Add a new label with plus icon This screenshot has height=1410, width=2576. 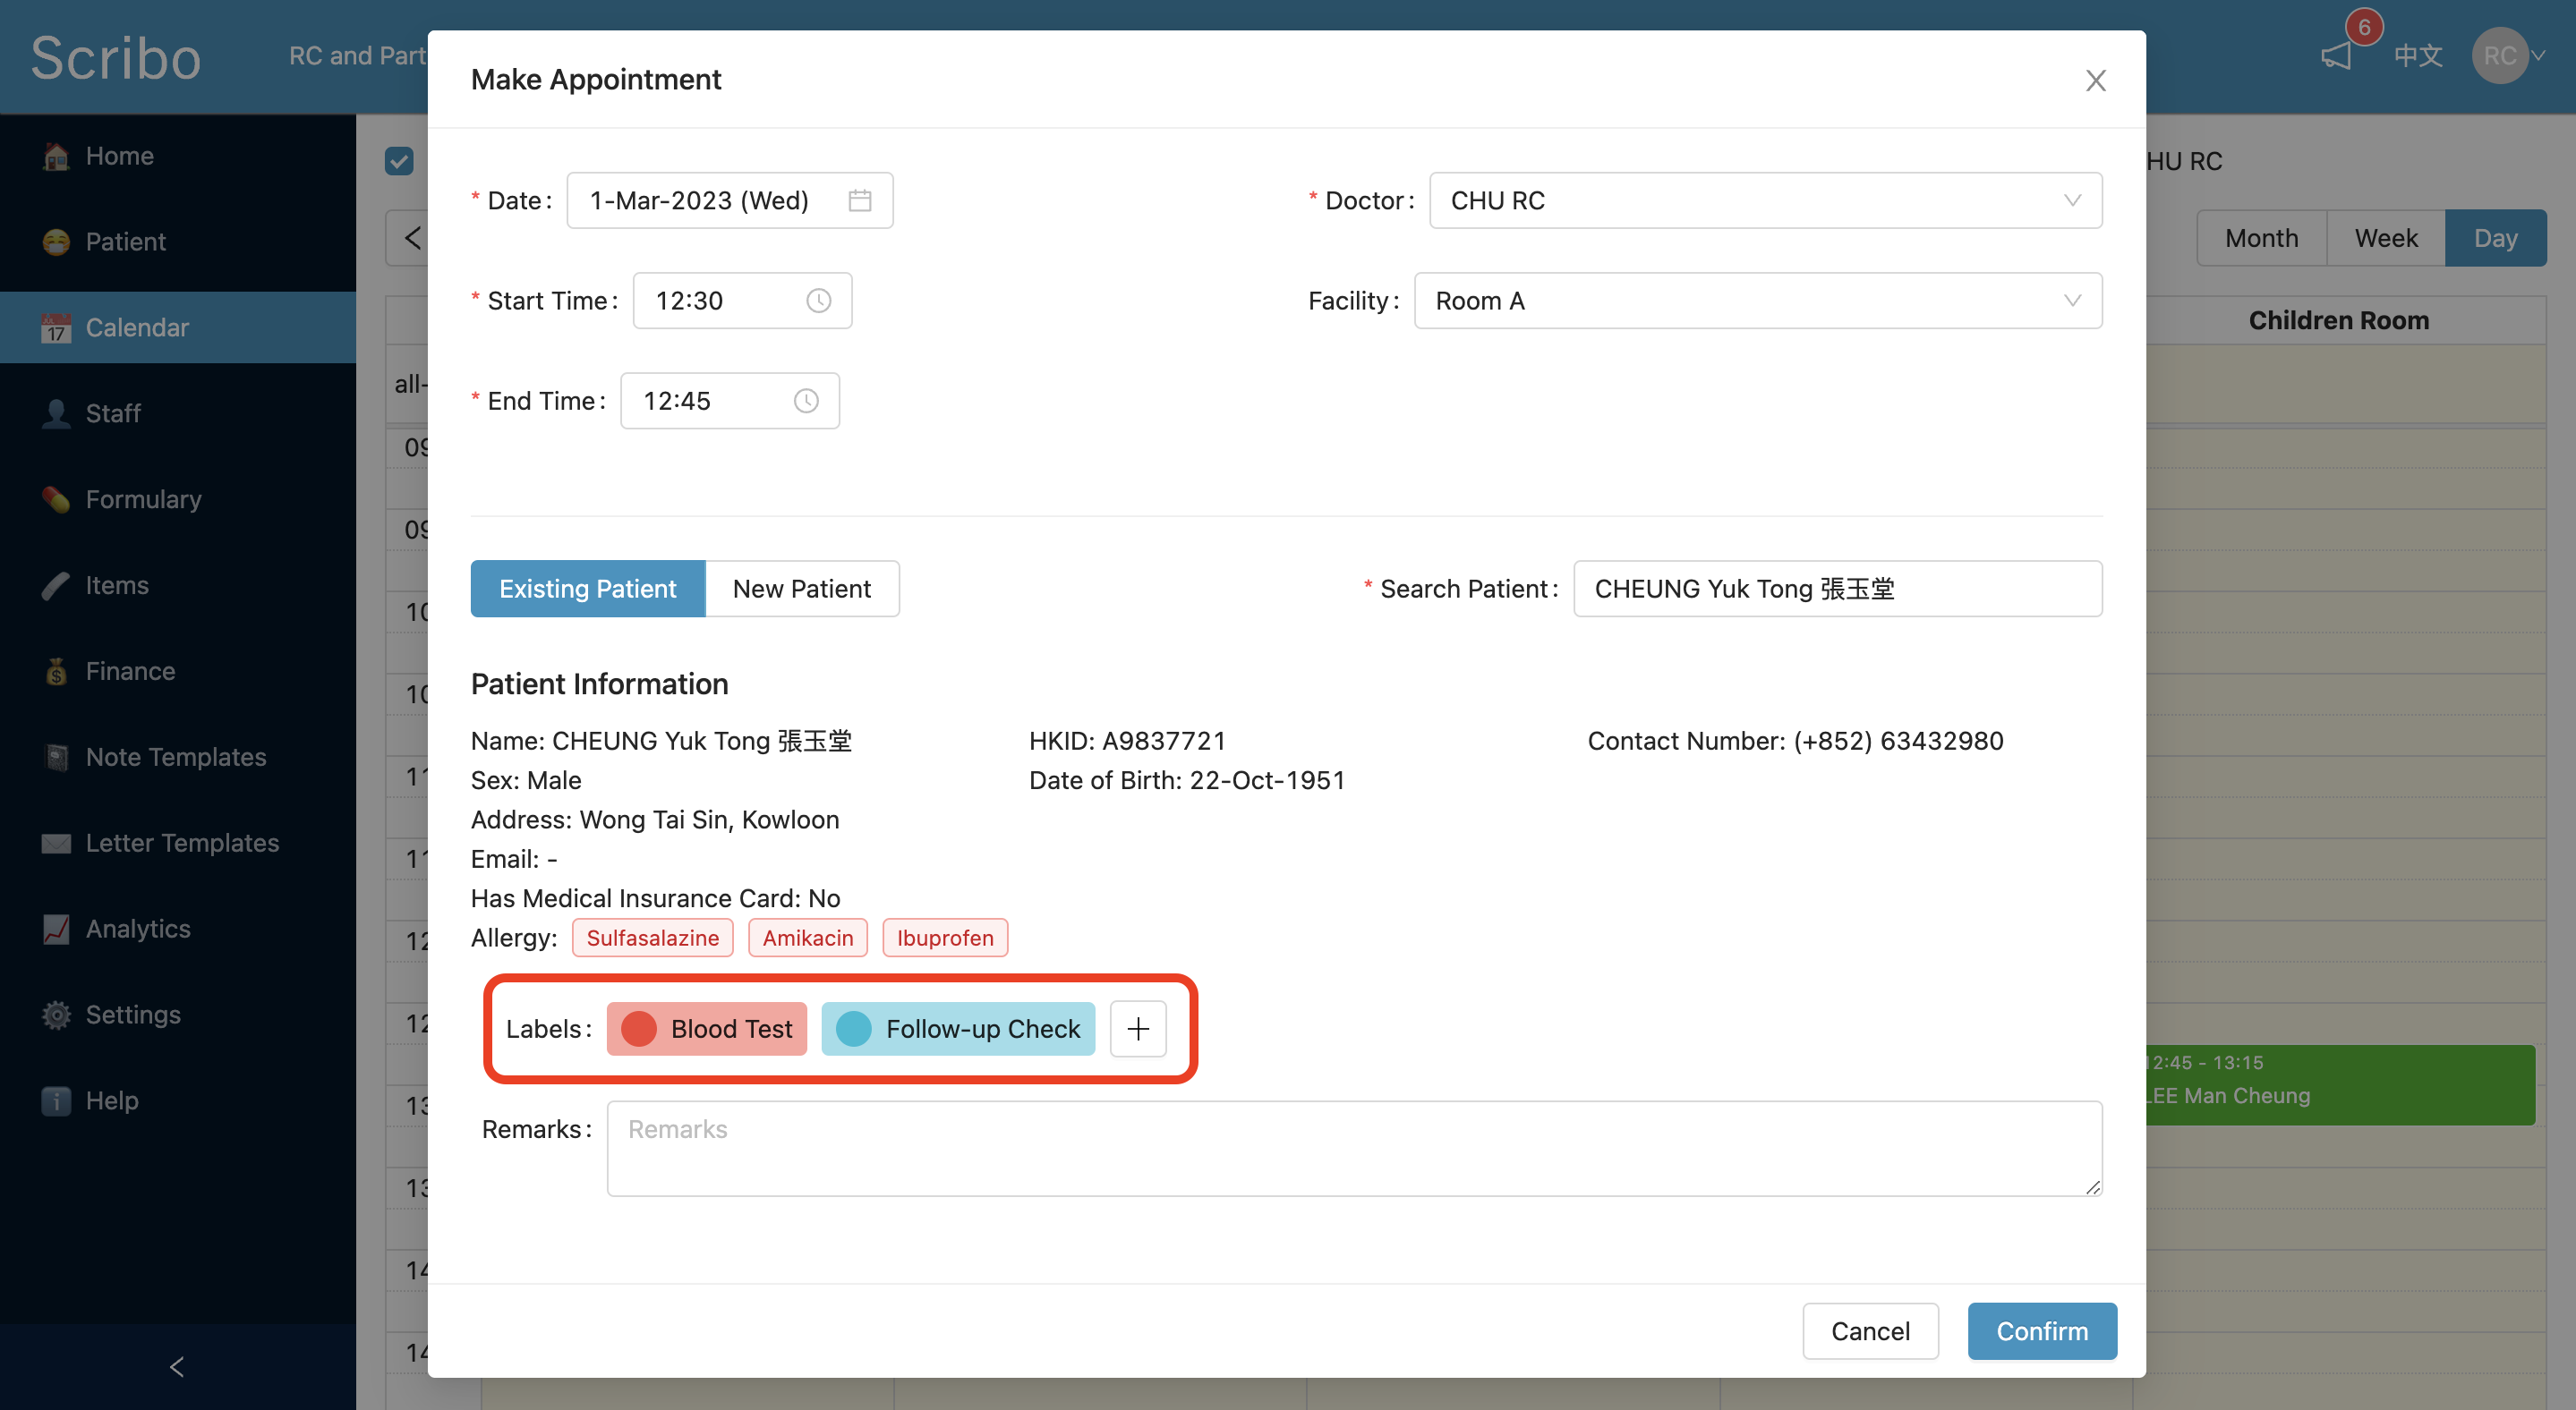pos(1138,1028)
